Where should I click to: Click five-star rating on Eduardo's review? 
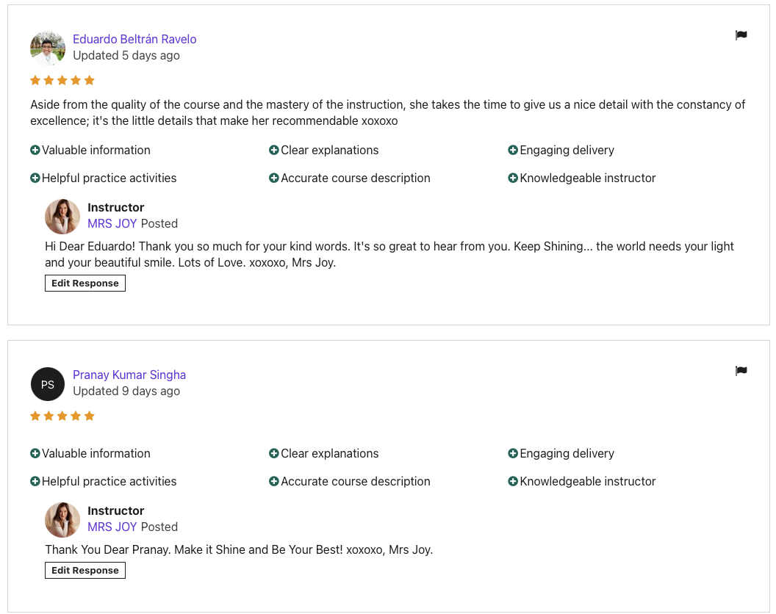tap(62, 80)
